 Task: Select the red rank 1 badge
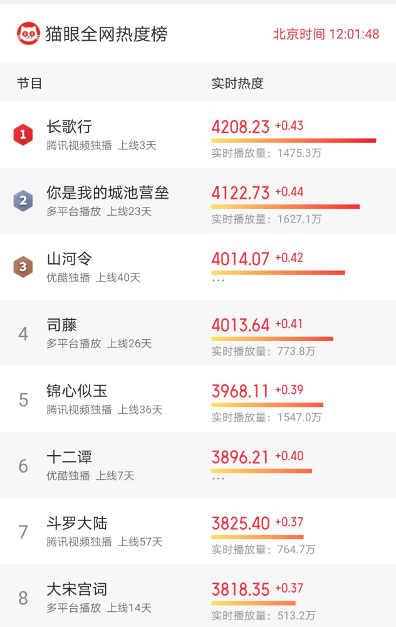23,134
